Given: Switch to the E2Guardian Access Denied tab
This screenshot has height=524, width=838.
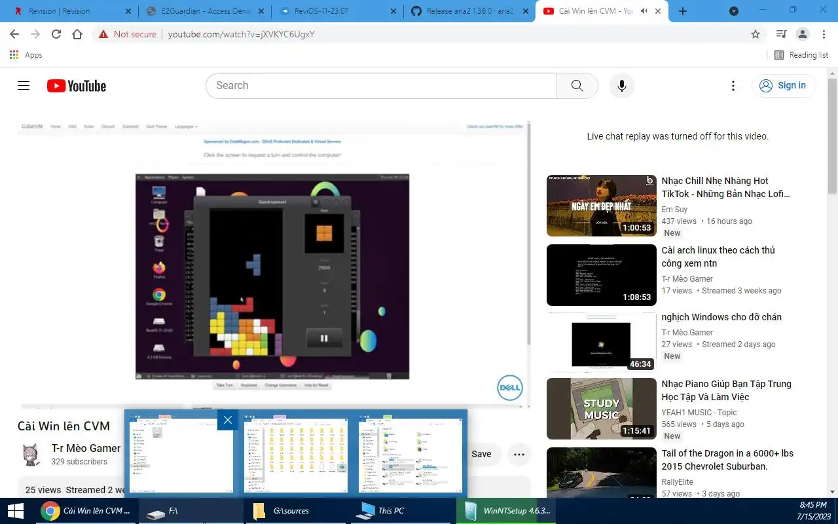Looking at the screenshot, I should [203, 11].
